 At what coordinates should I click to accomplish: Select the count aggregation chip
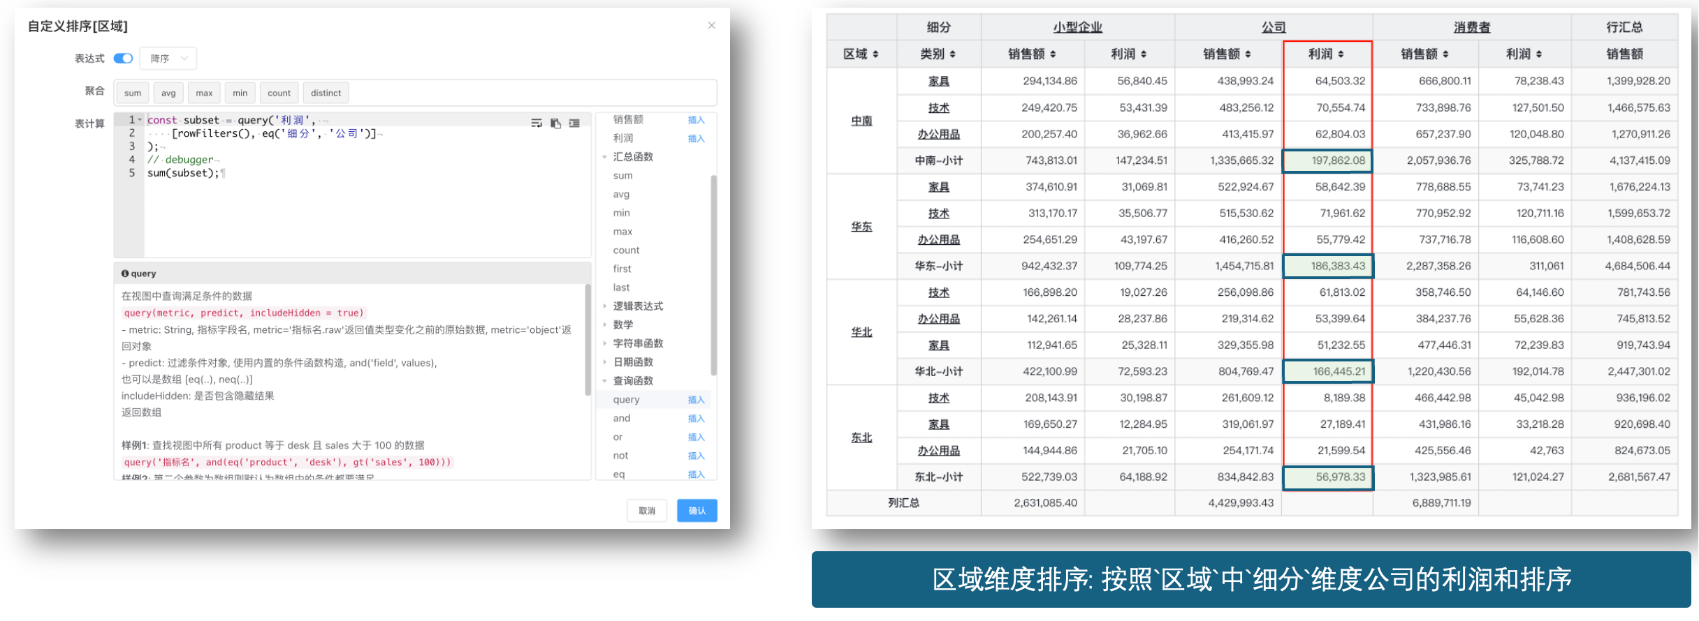279,93
